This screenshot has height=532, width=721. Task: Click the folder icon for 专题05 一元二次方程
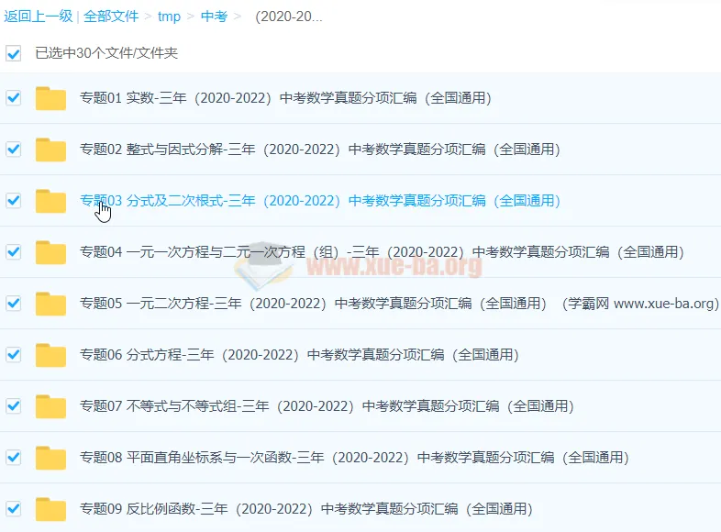50,304
